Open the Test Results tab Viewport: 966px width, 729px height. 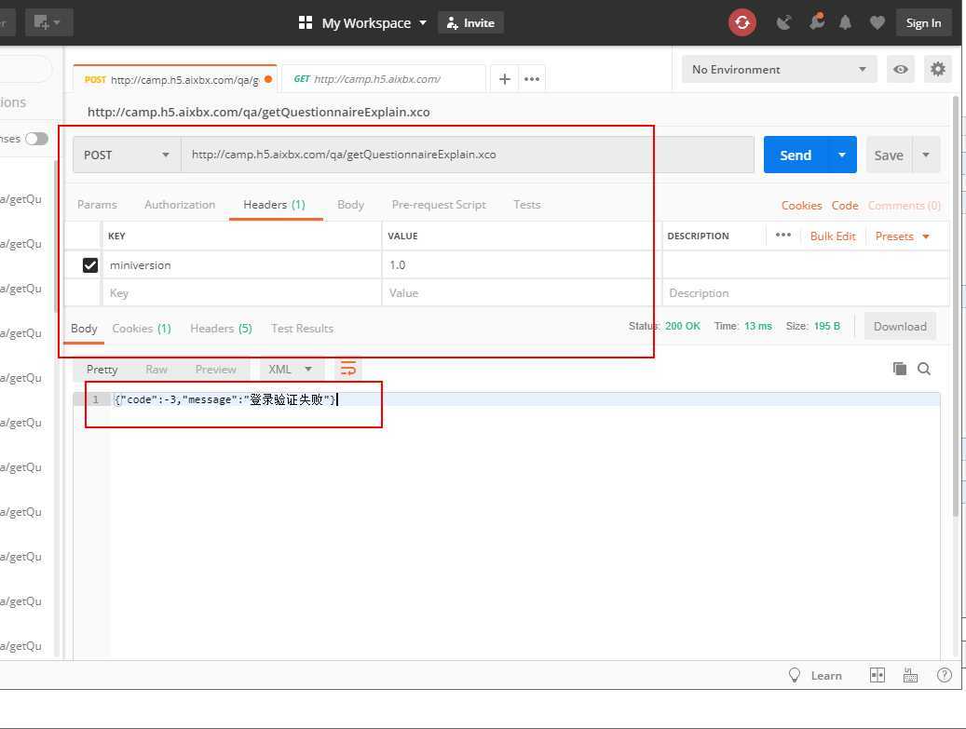302,328
